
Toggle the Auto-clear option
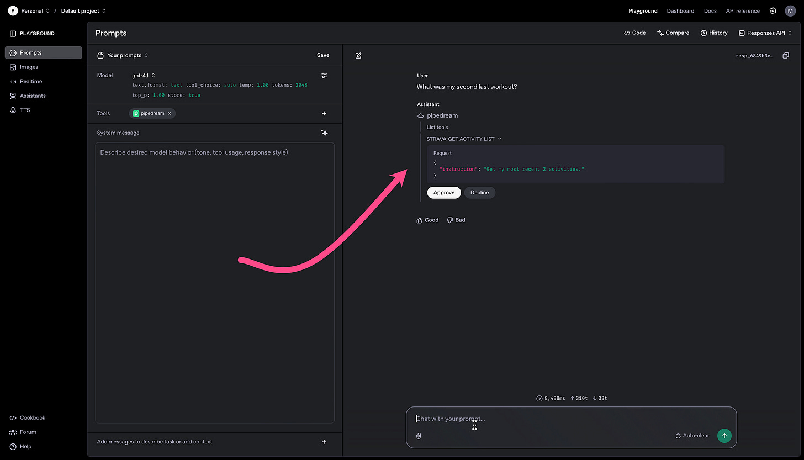[x=692, y=436]
